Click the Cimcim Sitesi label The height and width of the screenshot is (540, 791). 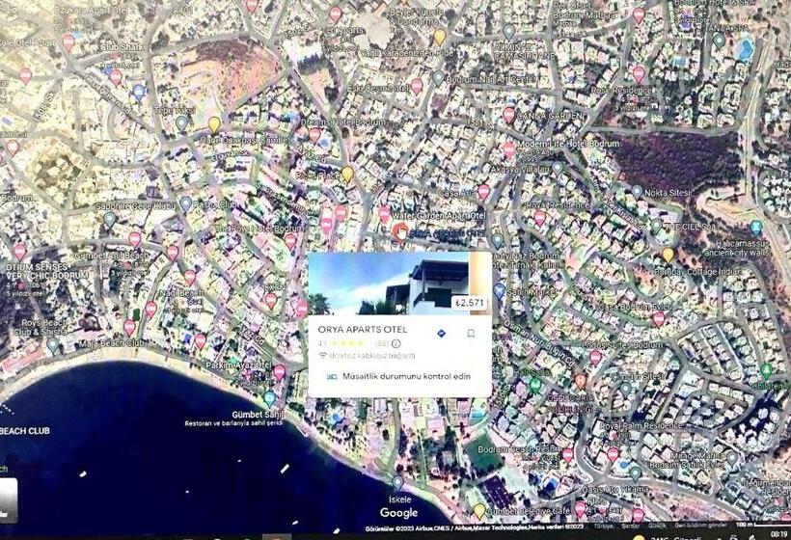[x=637, y=377]
